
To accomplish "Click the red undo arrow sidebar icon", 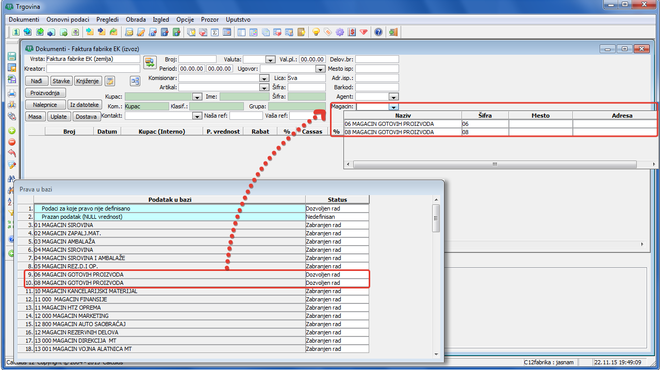I will 11,153.
